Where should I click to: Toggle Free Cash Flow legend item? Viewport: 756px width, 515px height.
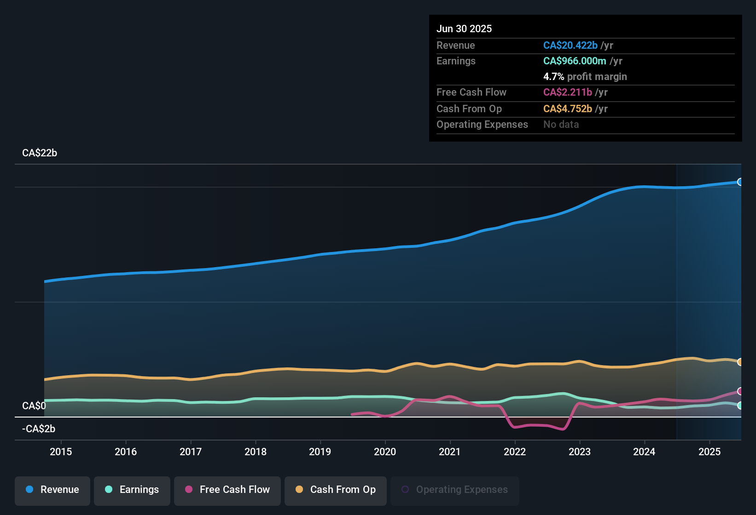click(x=227, y=490)
